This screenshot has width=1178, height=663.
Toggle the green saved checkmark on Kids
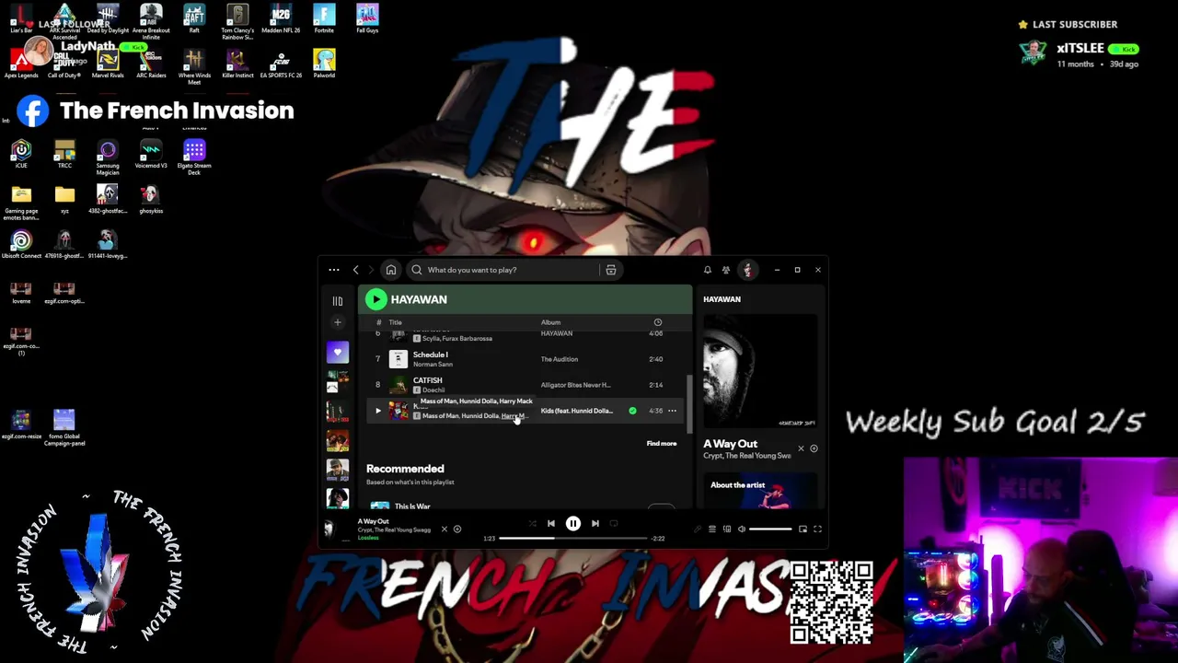632,411
